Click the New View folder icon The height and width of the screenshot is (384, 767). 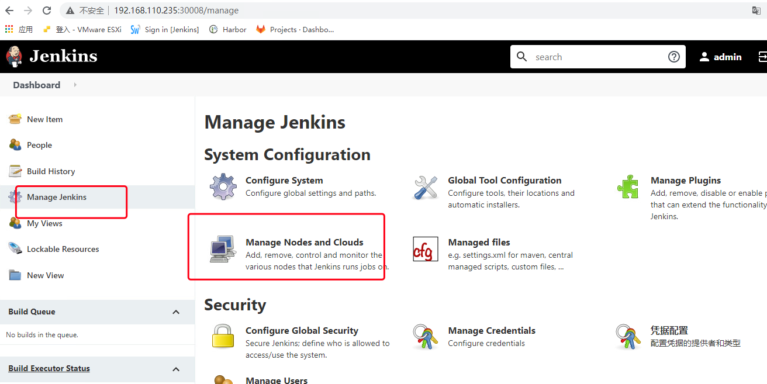tap(15, 275)
